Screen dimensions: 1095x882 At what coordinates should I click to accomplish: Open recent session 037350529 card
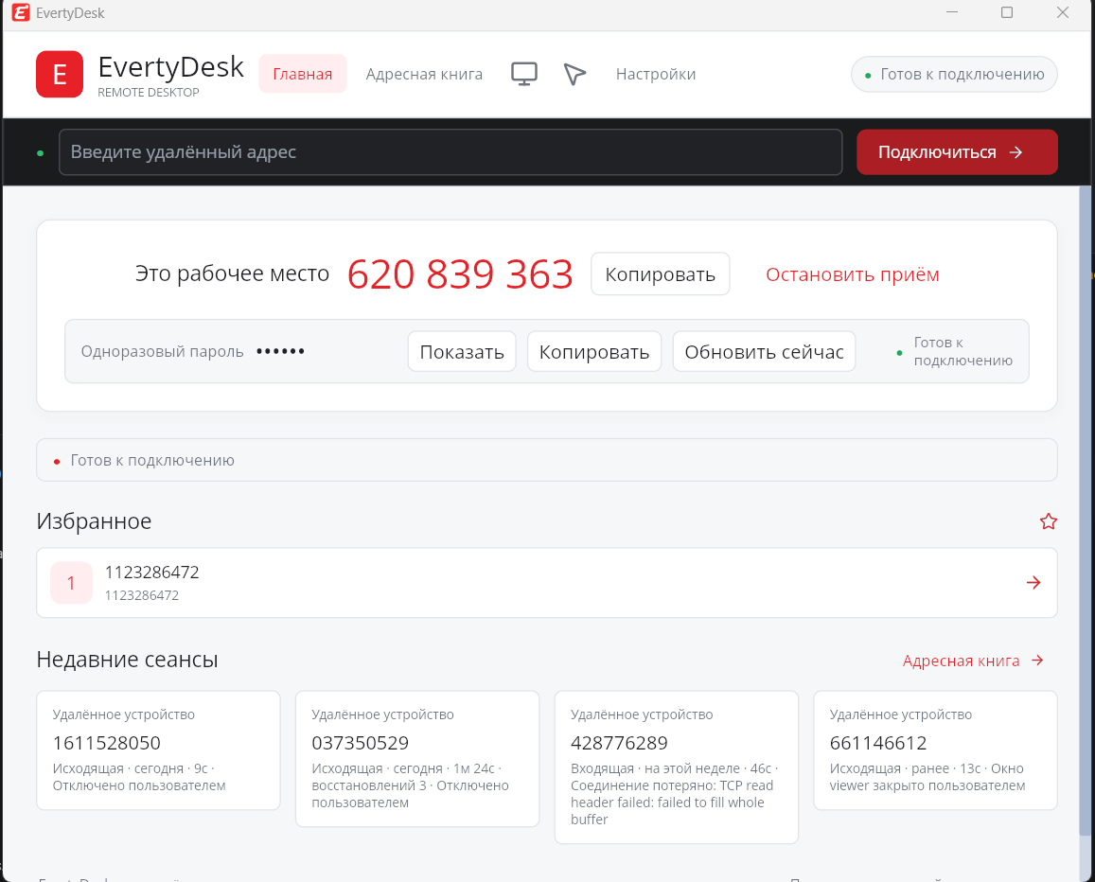[x=417, y=758]
